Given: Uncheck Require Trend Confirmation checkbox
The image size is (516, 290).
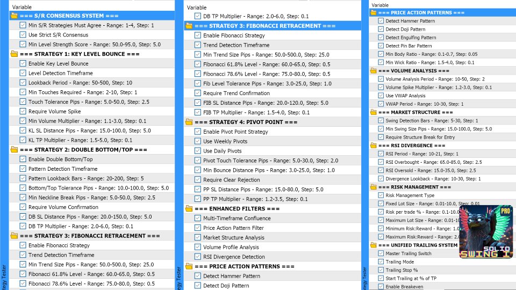Looking at the screenshot, I should 197,93.
